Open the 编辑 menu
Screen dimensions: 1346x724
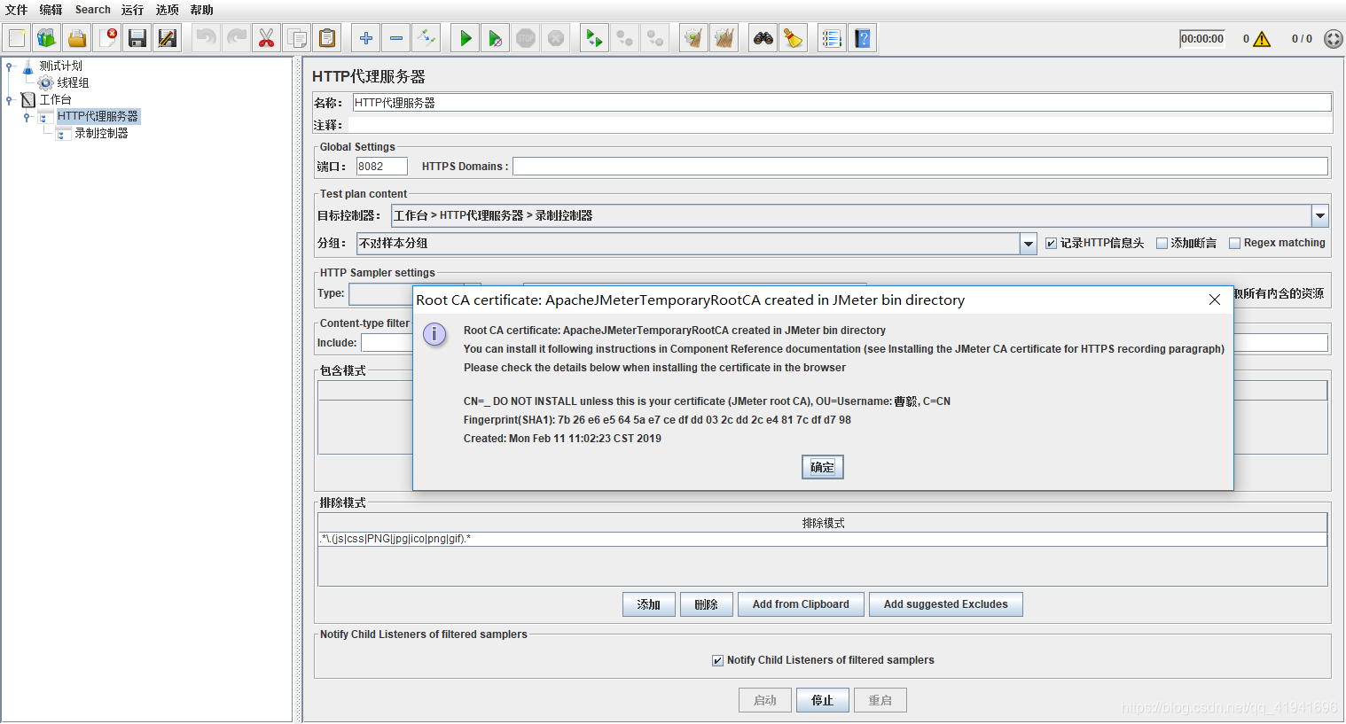point(51,10)
